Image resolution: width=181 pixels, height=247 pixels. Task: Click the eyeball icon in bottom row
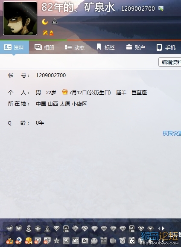click(19, 241)
